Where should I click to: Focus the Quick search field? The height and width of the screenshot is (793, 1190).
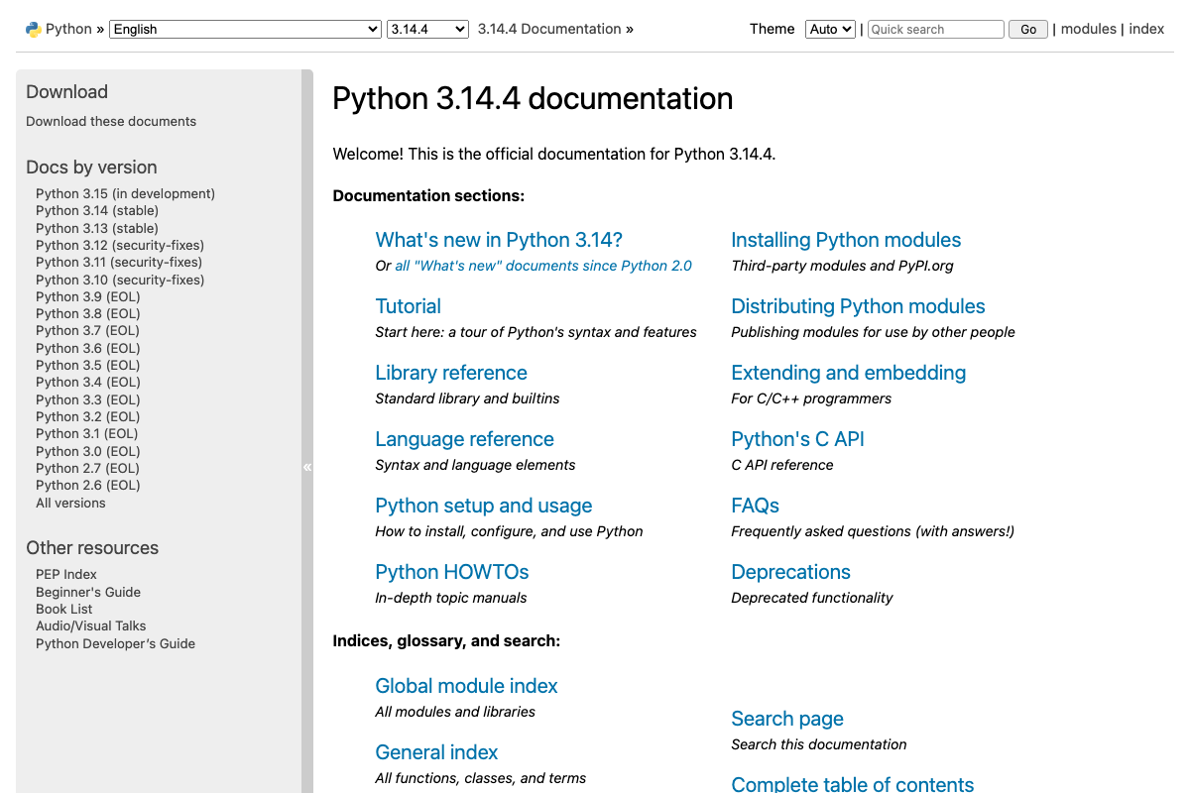point(936,29)
